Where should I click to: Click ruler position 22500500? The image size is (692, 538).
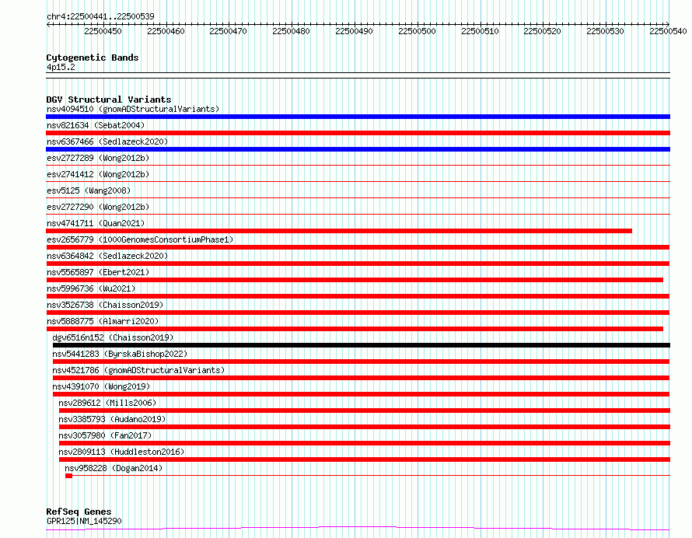tap(417, 31)
